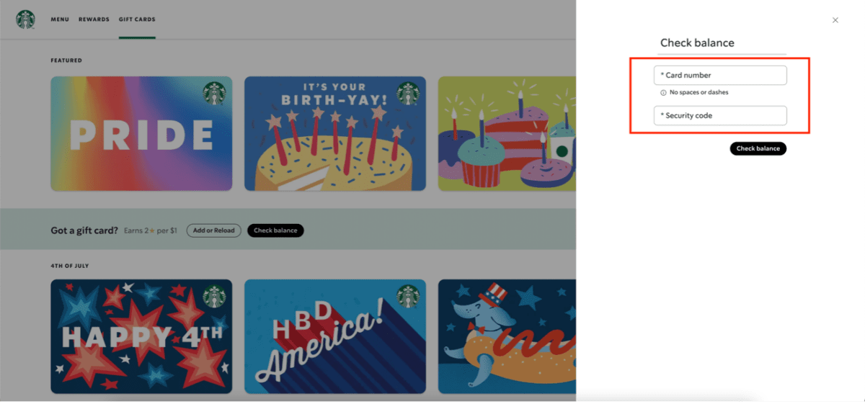865x404 pixels.
Task: Open the hot dog Uncle Sam gift card
Action: [507, 336]
